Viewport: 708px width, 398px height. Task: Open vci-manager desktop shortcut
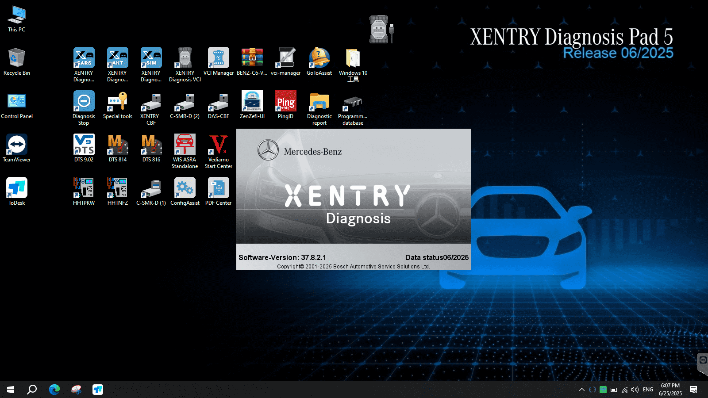286,62
